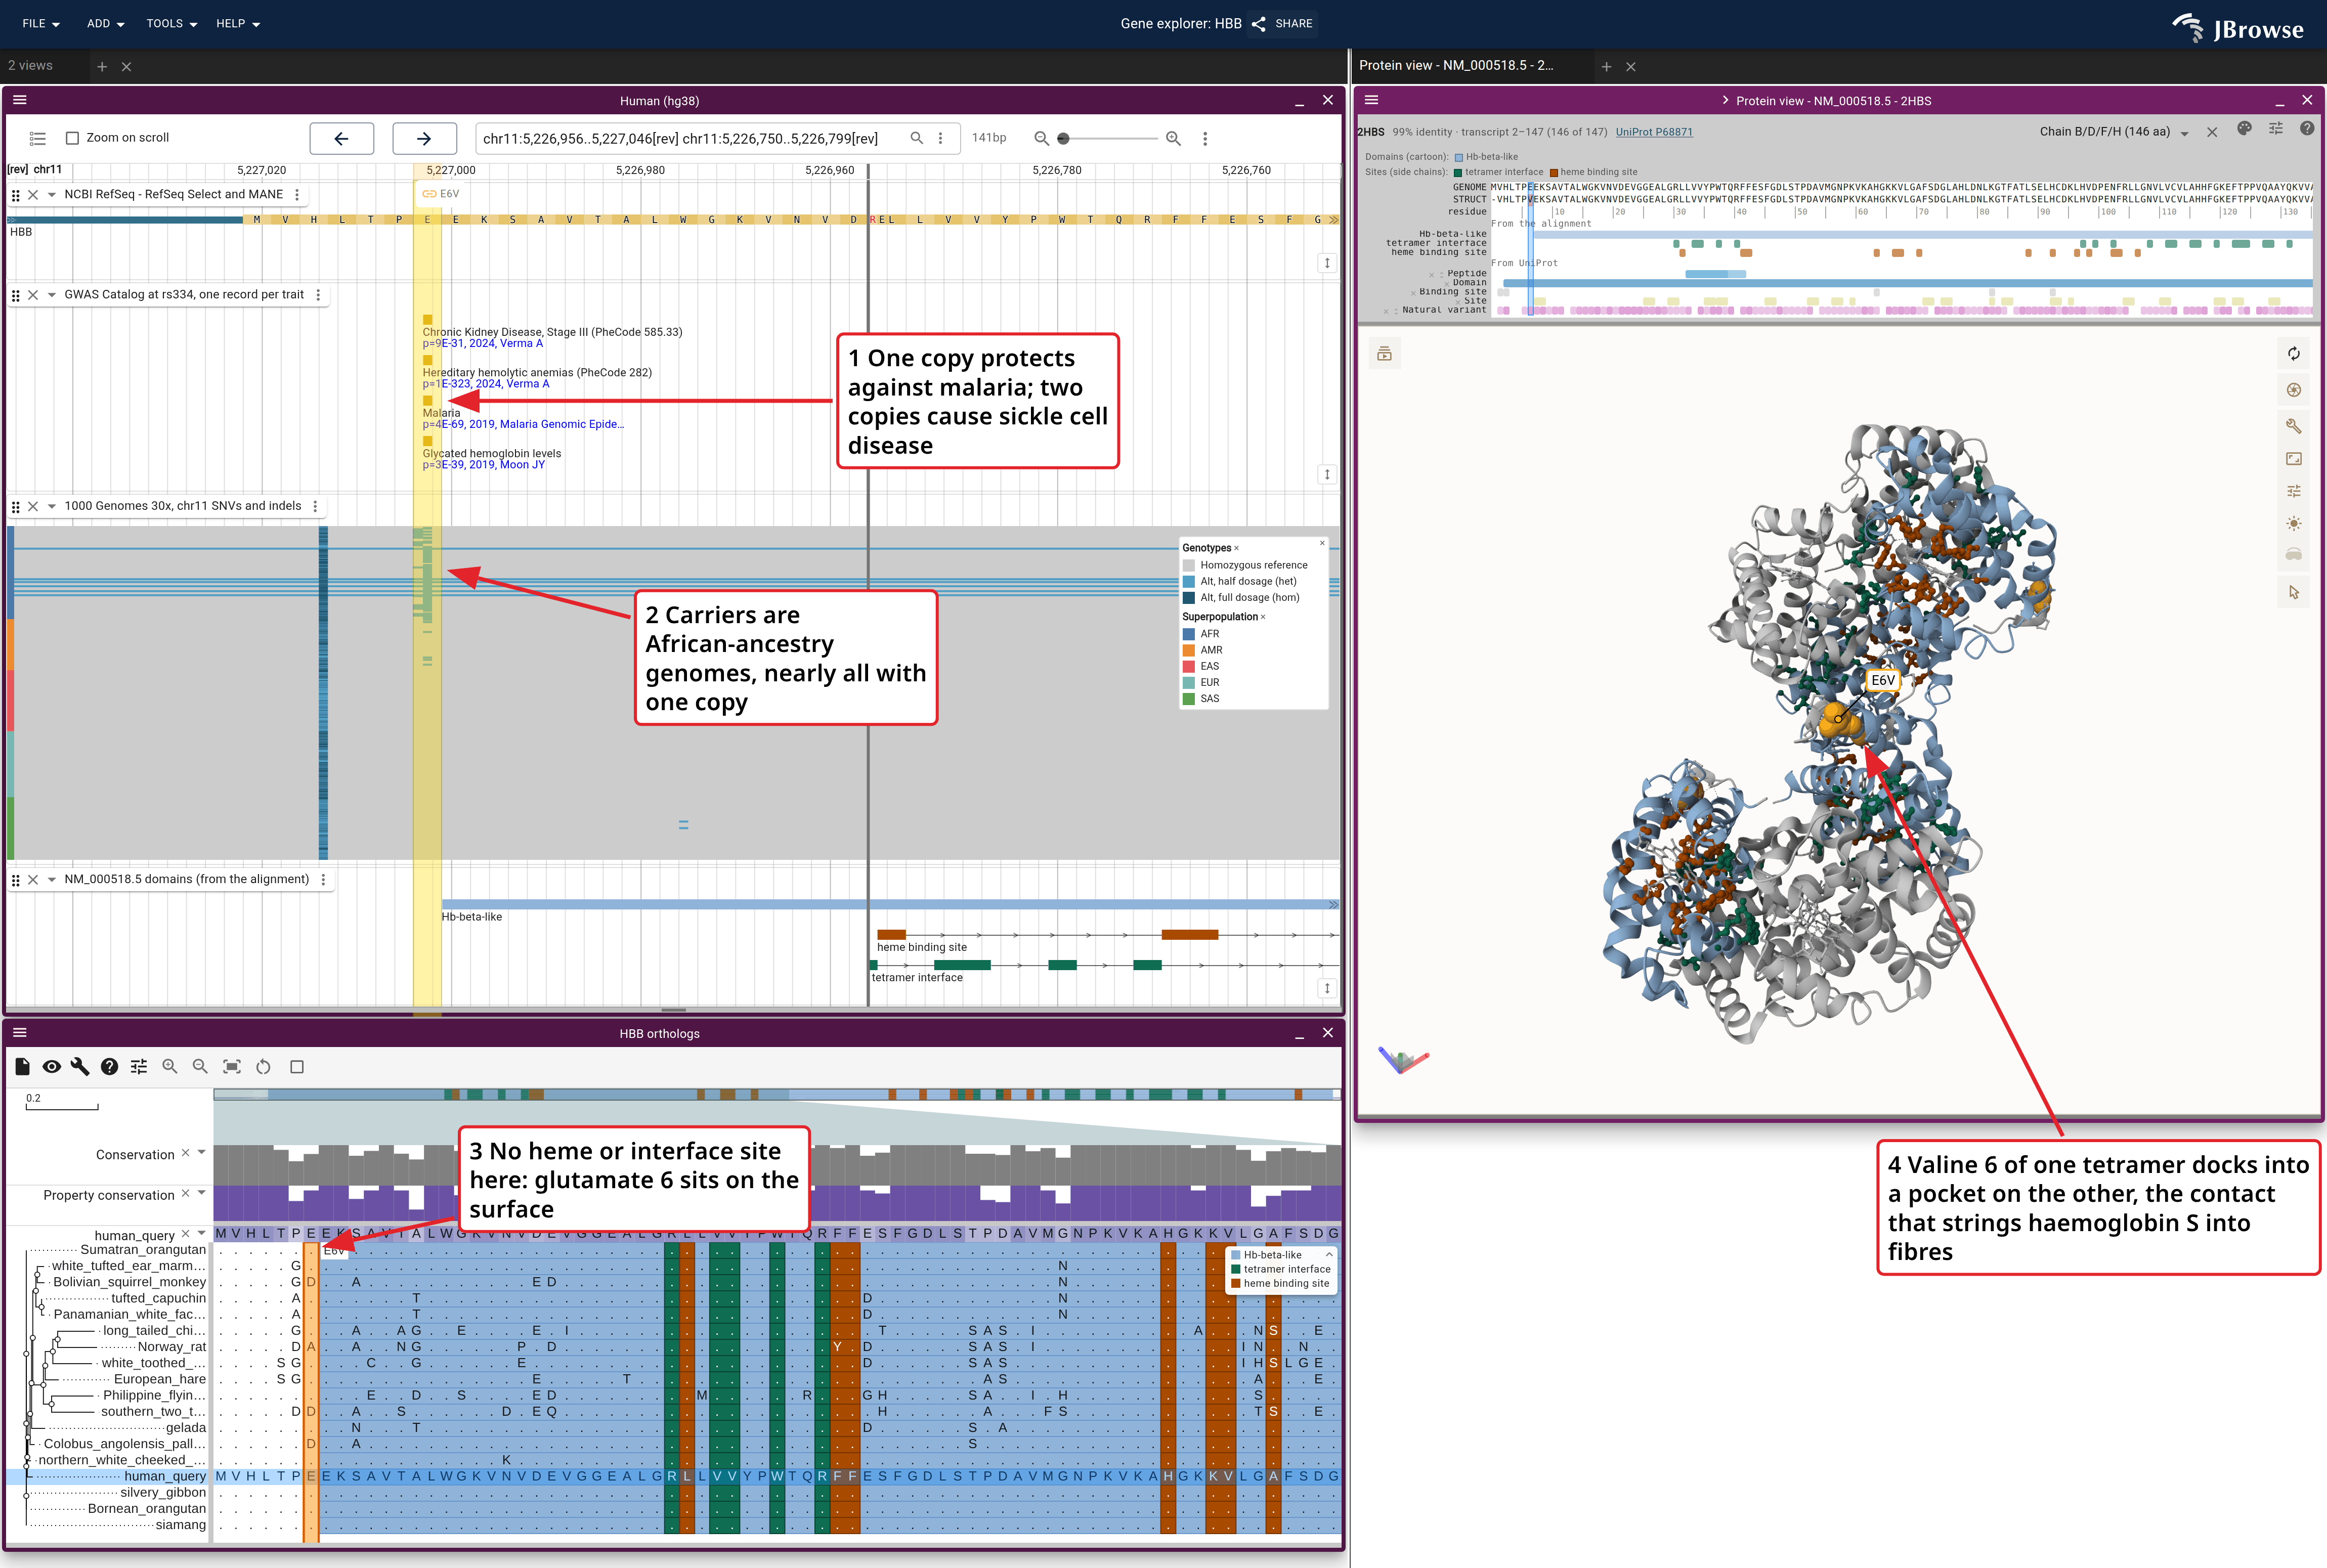Click the AFR superpopulation colour swatch
The image size is (2327, 1568).
click(1189, 634)
